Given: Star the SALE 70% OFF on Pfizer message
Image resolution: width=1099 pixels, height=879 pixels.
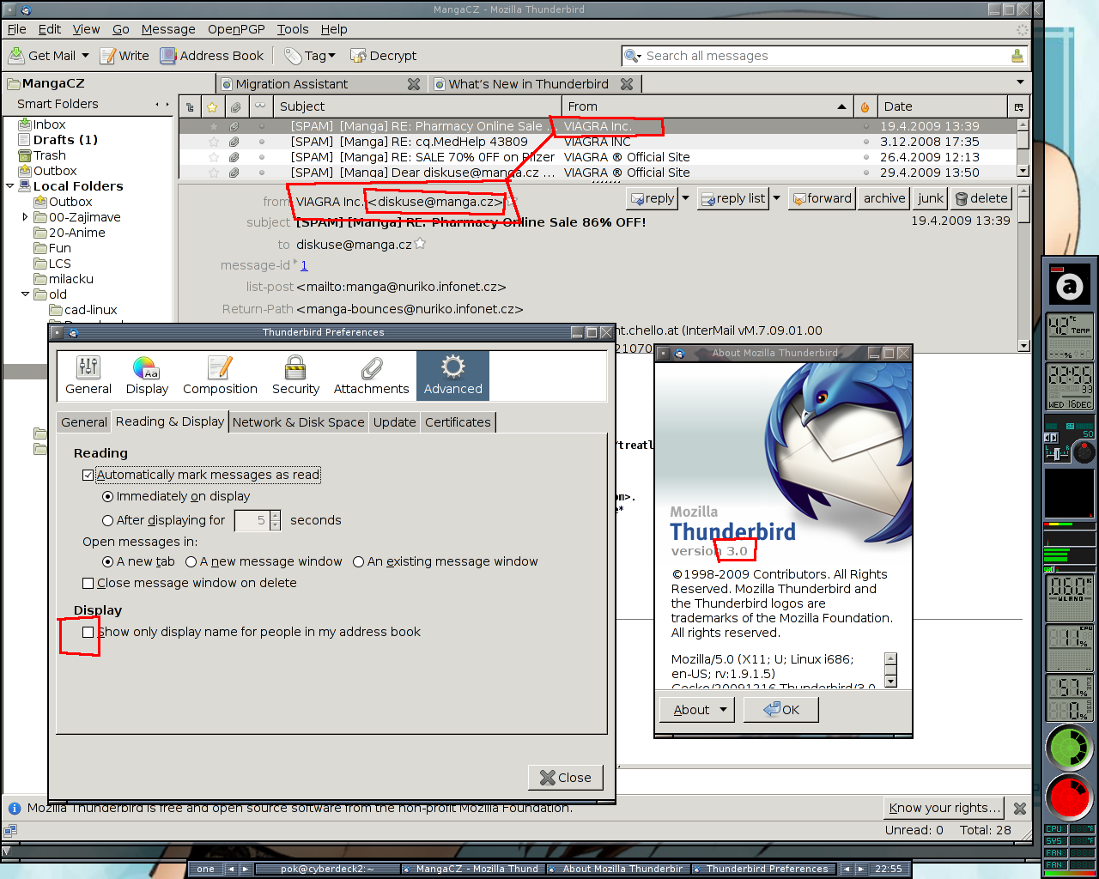Looking at the screenshot, I should click(214, 157).
